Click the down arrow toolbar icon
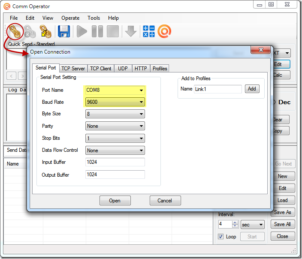The width and height of the screenshot is (302, 259). (x=131, y=31)
